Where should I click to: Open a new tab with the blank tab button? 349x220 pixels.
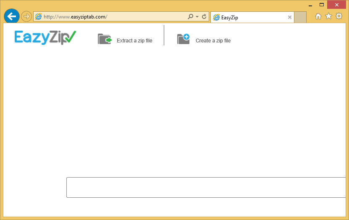[x=300, y=17]
